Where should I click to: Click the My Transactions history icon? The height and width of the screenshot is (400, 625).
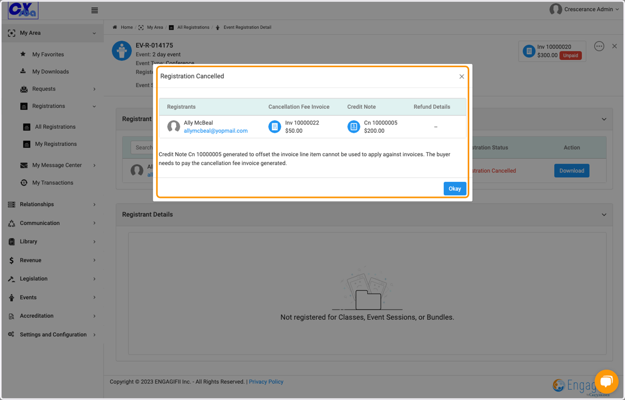pyautogui.click(x=24, y=183)
